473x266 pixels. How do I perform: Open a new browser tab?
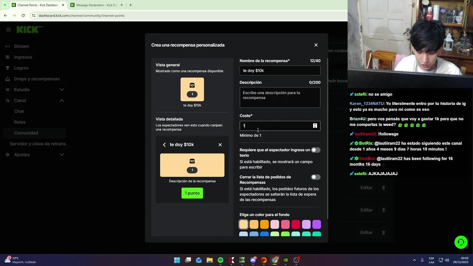tap(130, 5)
